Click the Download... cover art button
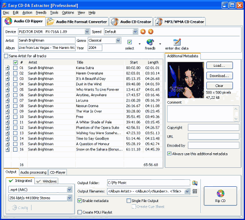The width and height of the screenshot is (245, 220). [x=219, y=76]
